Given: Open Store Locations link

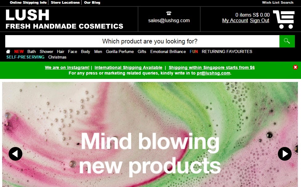Looking at the screenshot, I should click(65, 2).
